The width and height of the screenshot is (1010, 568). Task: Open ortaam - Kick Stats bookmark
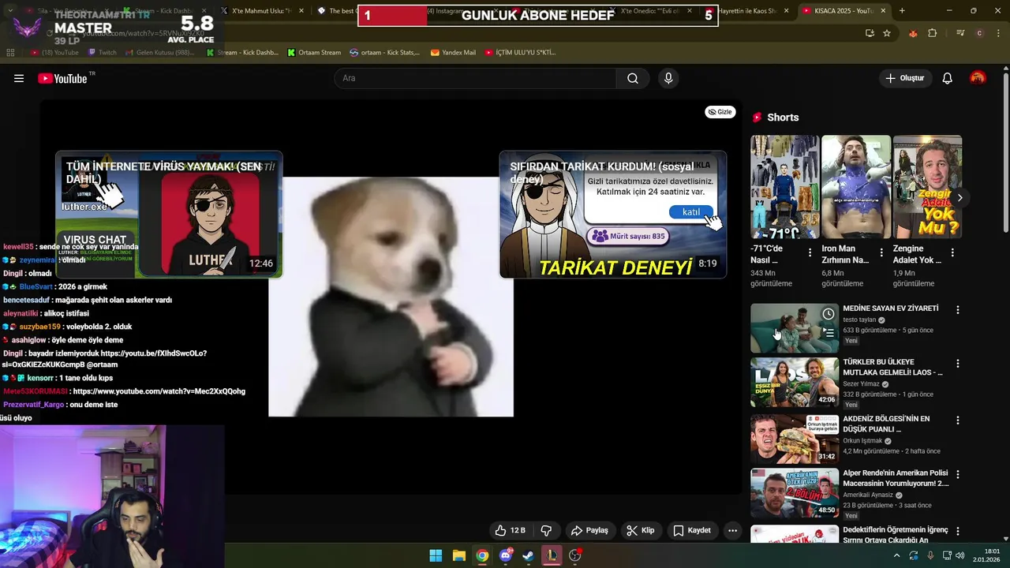tap(384, 53)
